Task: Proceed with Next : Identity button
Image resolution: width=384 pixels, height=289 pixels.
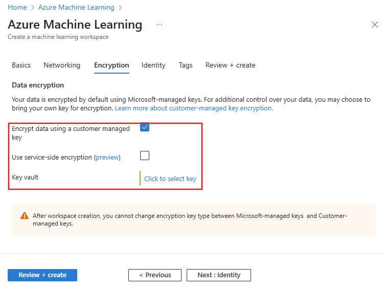Action: 219,275
